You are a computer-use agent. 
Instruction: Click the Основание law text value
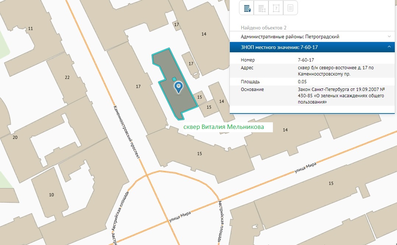pos(341,96)
